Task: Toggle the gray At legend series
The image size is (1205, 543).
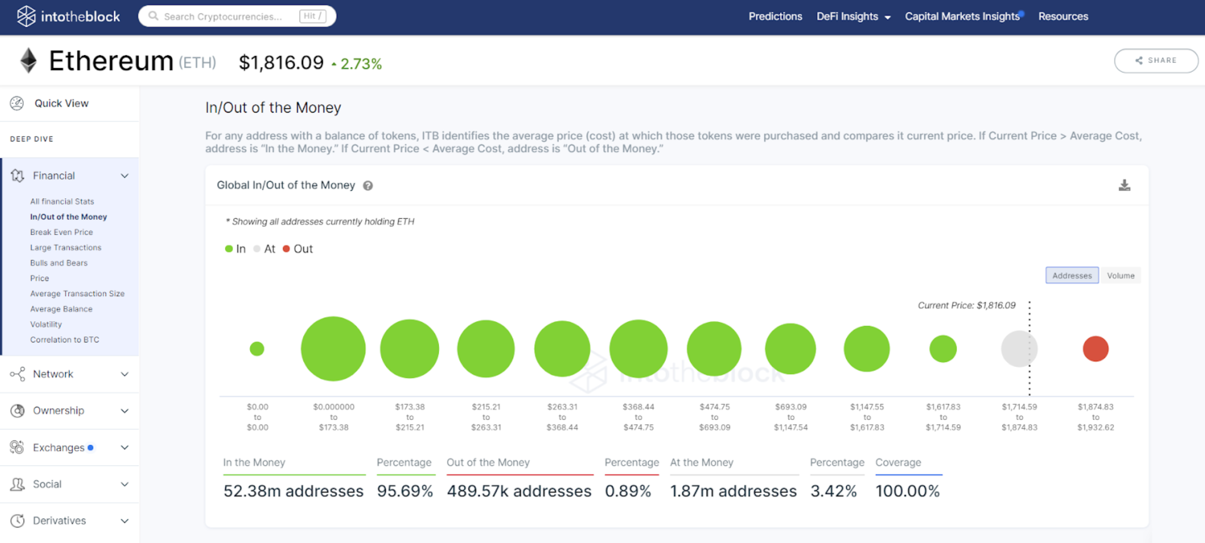Action: (x=264, y=249)
